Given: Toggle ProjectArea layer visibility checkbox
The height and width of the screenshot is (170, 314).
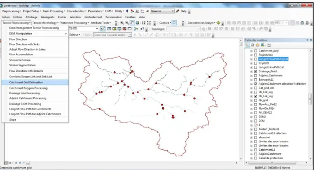Looking at the screenshot, I should pos(256,55).
